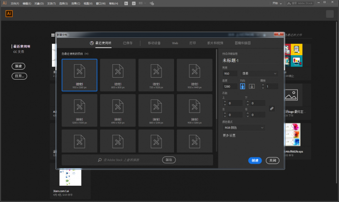
Task: Switch start screen to grid view icon
Action: [53, 35]
